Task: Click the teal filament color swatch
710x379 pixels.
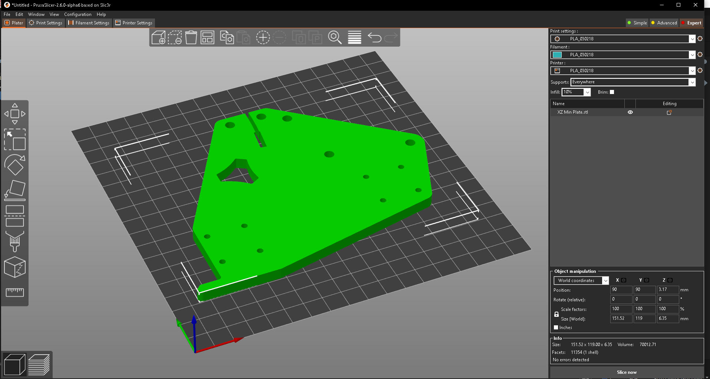Action: (x=557, y=55)
